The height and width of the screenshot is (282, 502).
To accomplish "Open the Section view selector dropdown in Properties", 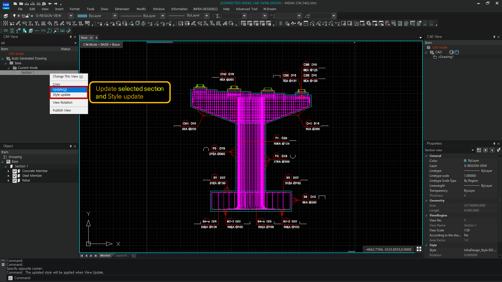I will tap(473, 150).
